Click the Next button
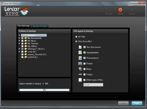The height and width of the screenshot is (109, 147). tap(137, 103)
